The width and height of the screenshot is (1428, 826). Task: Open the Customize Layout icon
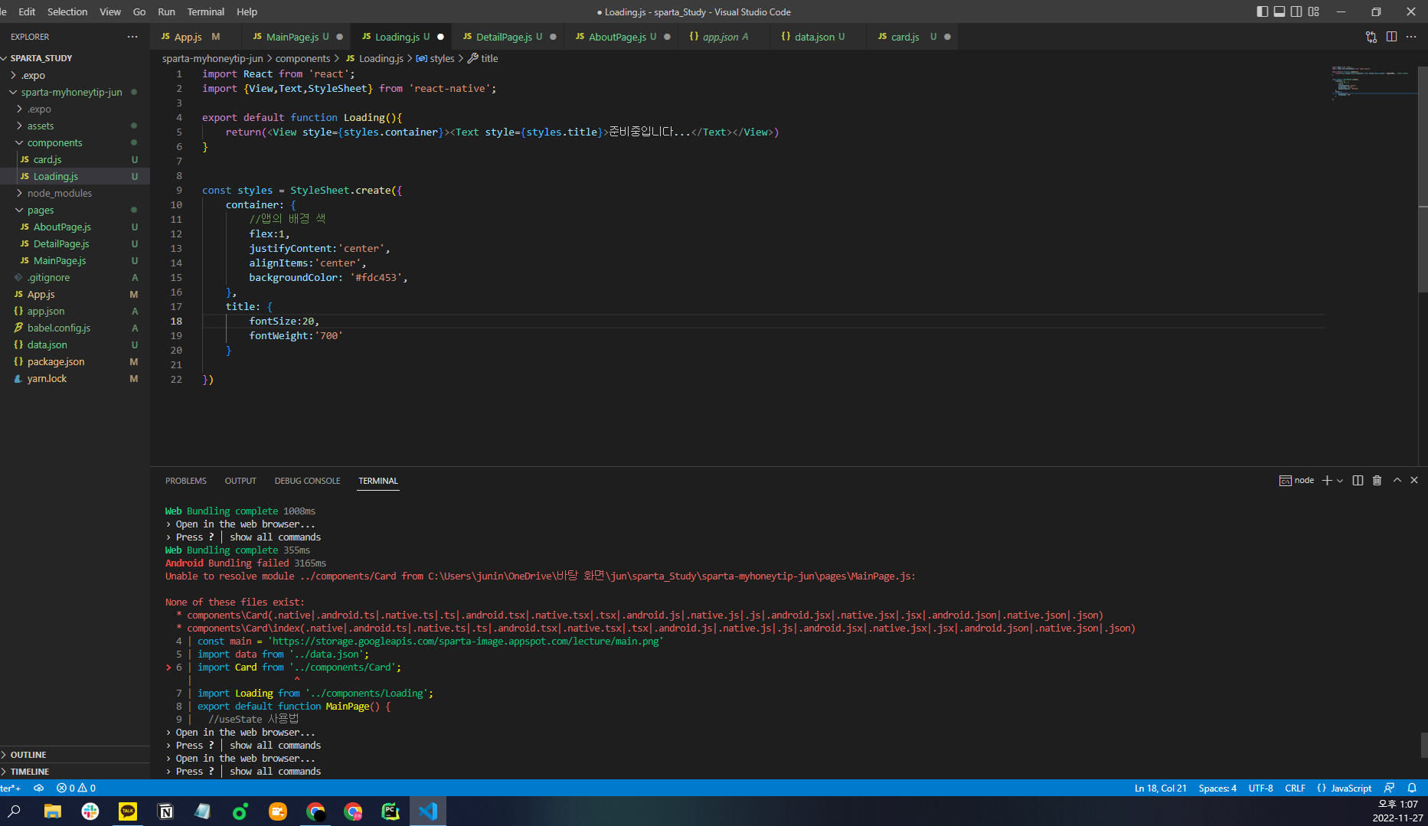1314,11
